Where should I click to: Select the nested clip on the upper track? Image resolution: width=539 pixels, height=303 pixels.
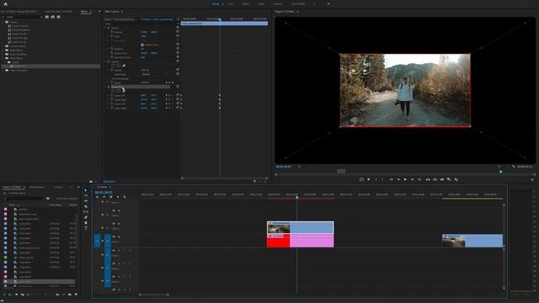click(300, 228)
